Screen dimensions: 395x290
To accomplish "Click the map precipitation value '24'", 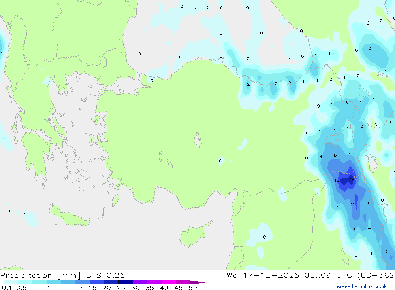I will pyautogui.click(x=351, y=179).
